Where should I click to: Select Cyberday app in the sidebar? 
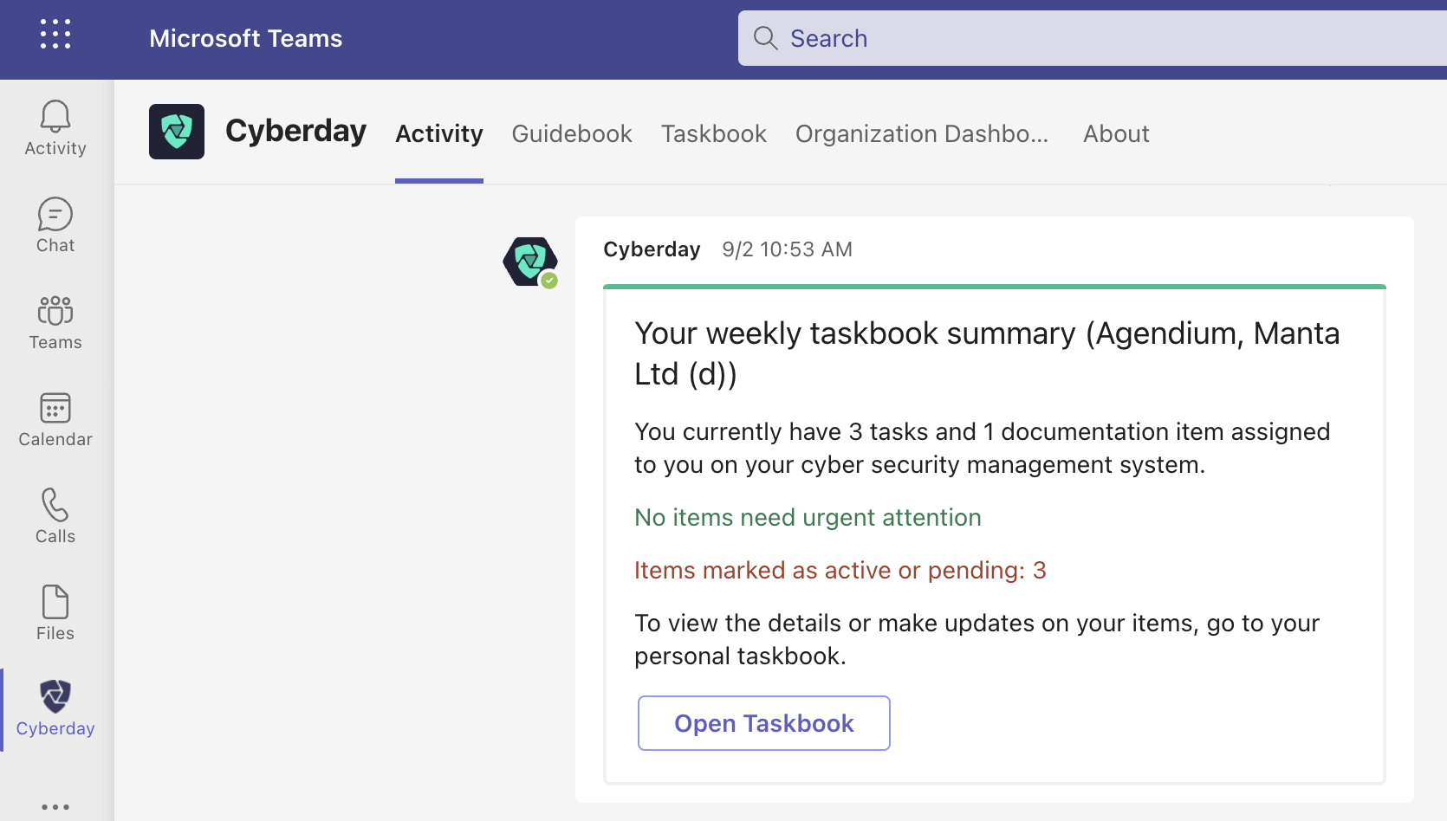pos(55,708)
